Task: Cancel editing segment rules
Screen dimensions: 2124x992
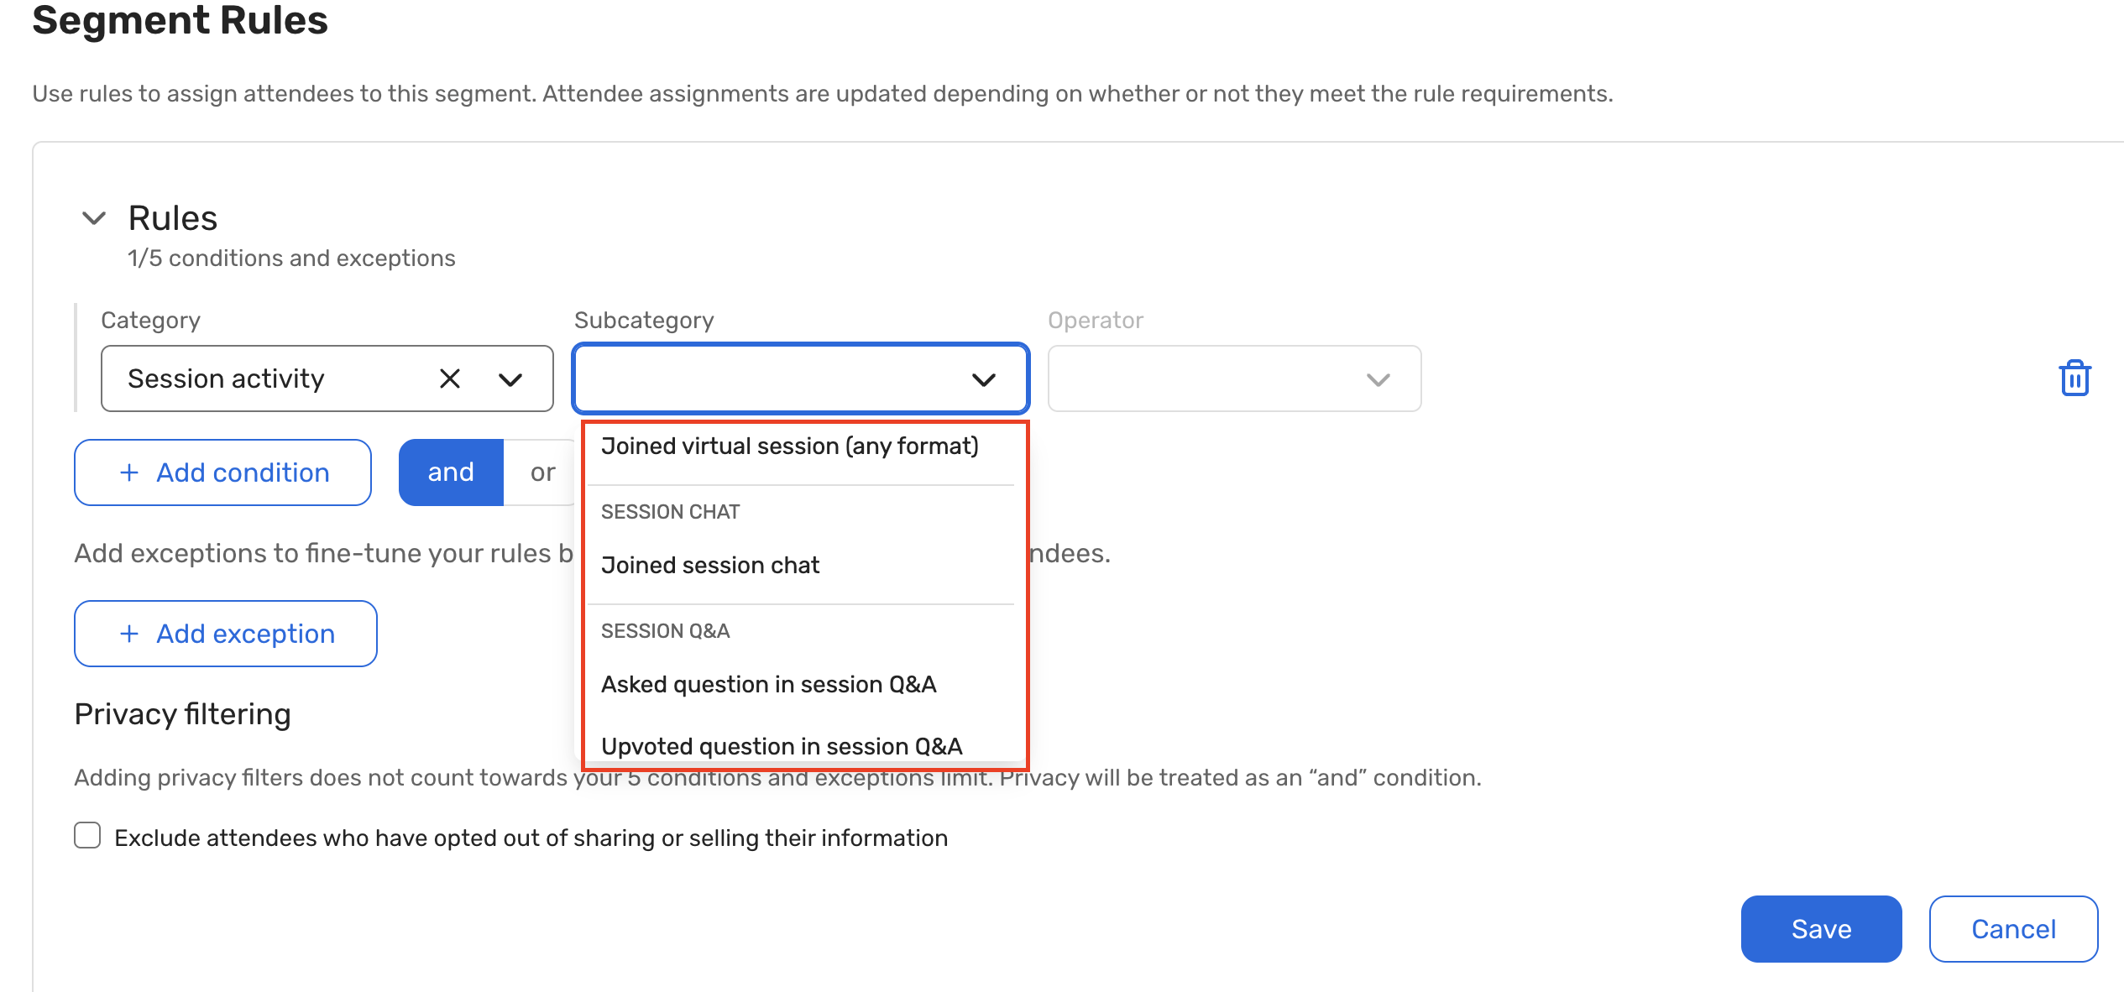Action: (x=2013, y=929)
